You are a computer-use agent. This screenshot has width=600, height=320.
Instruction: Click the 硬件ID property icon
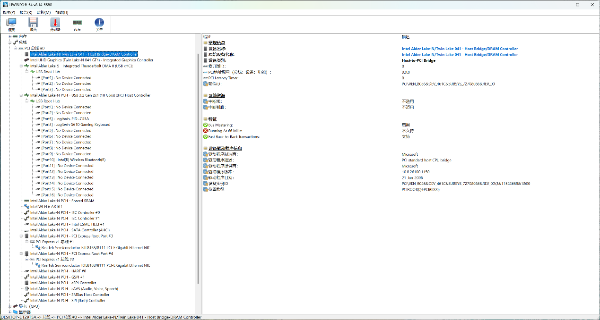[205, 84]
